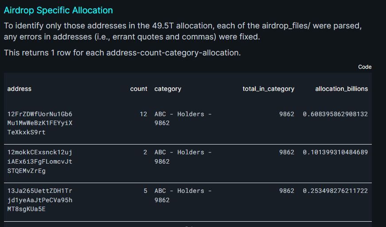Select address starting with 12mokkCExsnck12uj
Image resolution: width=386 pixels, height=227 pixels.
pos(40,161)
